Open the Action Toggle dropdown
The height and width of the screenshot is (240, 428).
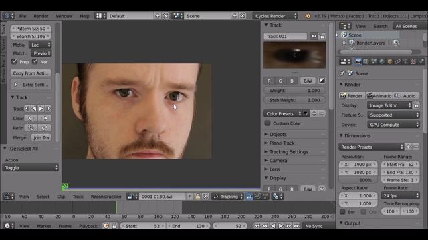coord(31,168)
